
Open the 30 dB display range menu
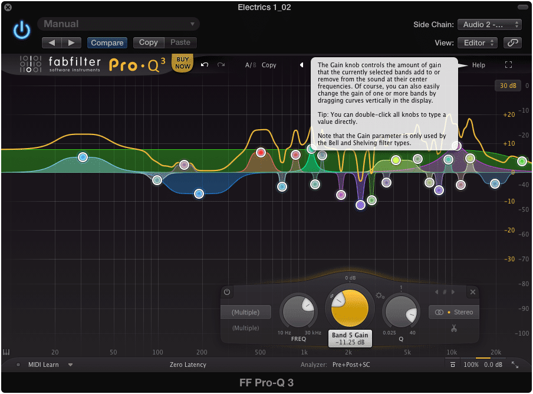point(508,86)
